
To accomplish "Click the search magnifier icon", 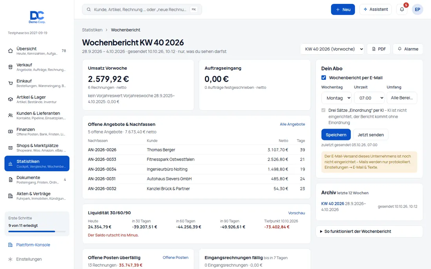I will click(89, 10).
